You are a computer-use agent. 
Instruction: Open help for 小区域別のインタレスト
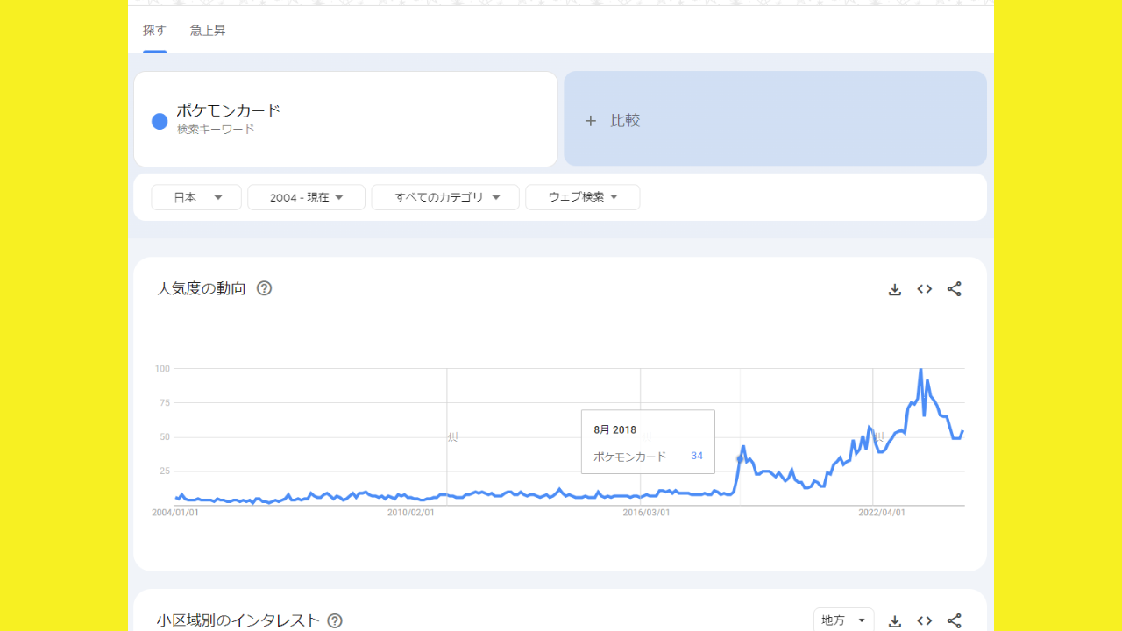point(335,620)
